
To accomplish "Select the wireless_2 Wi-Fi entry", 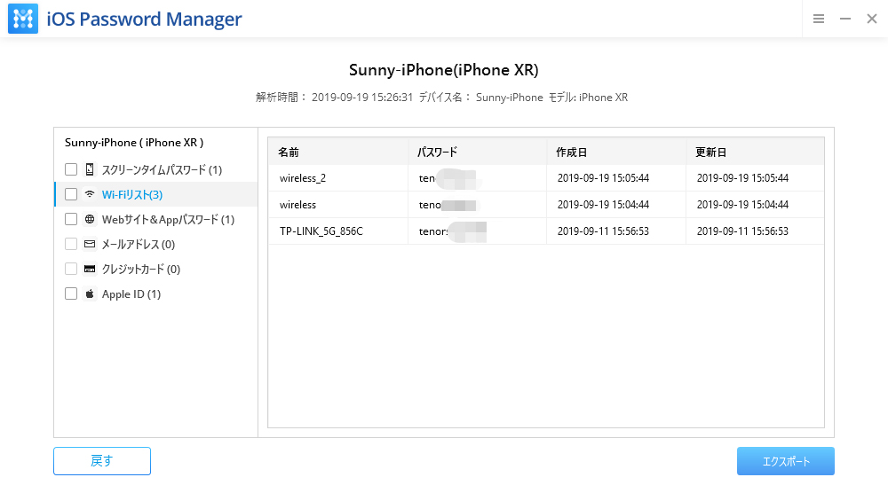I will click(303, 178).
